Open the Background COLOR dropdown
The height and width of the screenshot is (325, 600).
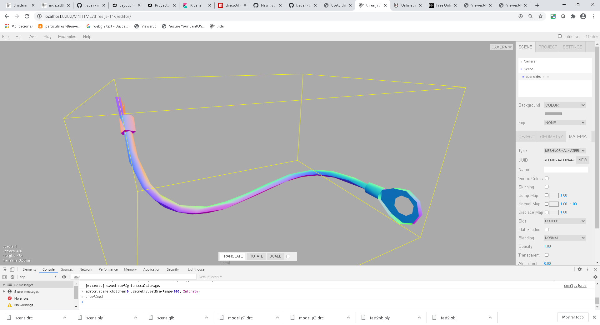click(564, 105)
